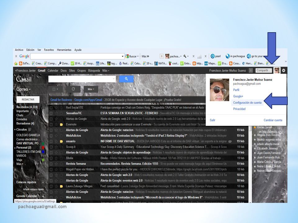Screen dimensions: 298x223
Task: Click the Perfil link
Action: [236, 90]
